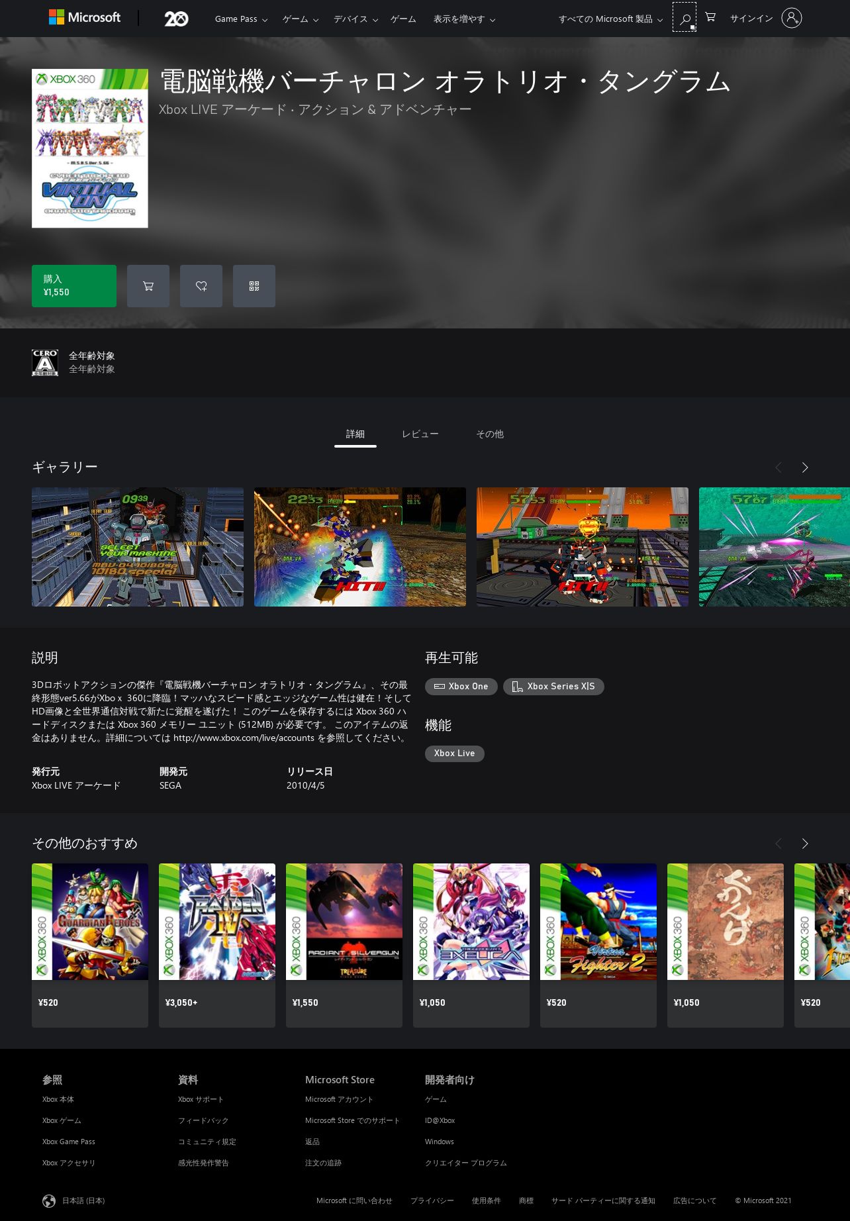Click the 注文の追跡 footer link
This screenshot has width=850, height=1221.
(x=324, y=1163)
